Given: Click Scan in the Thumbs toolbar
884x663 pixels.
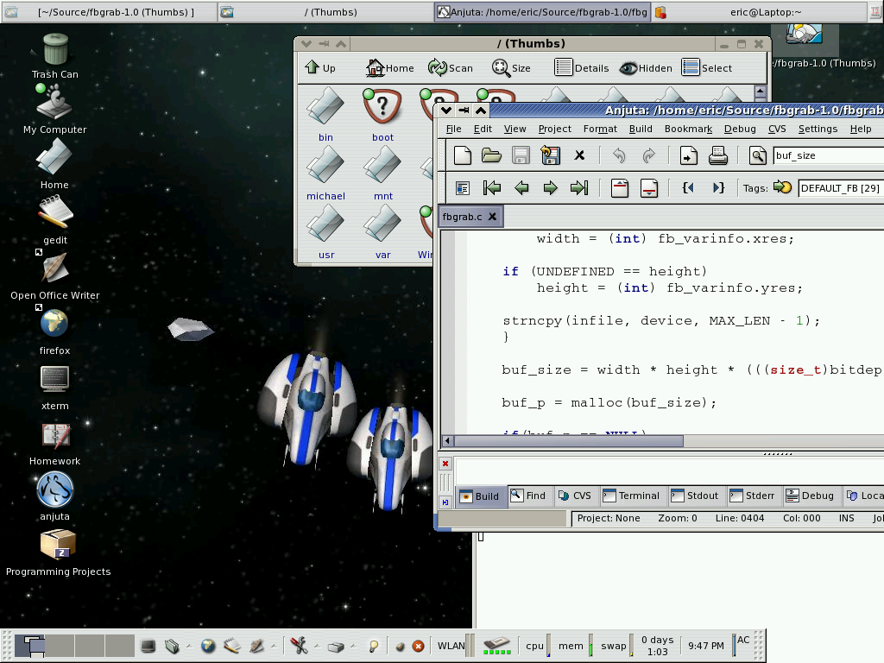Looking at the screenshot, I should (450, 67).
